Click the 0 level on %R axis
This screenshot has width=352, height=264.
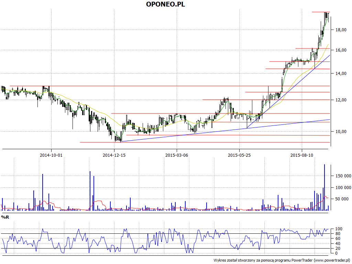click(336, 253)
